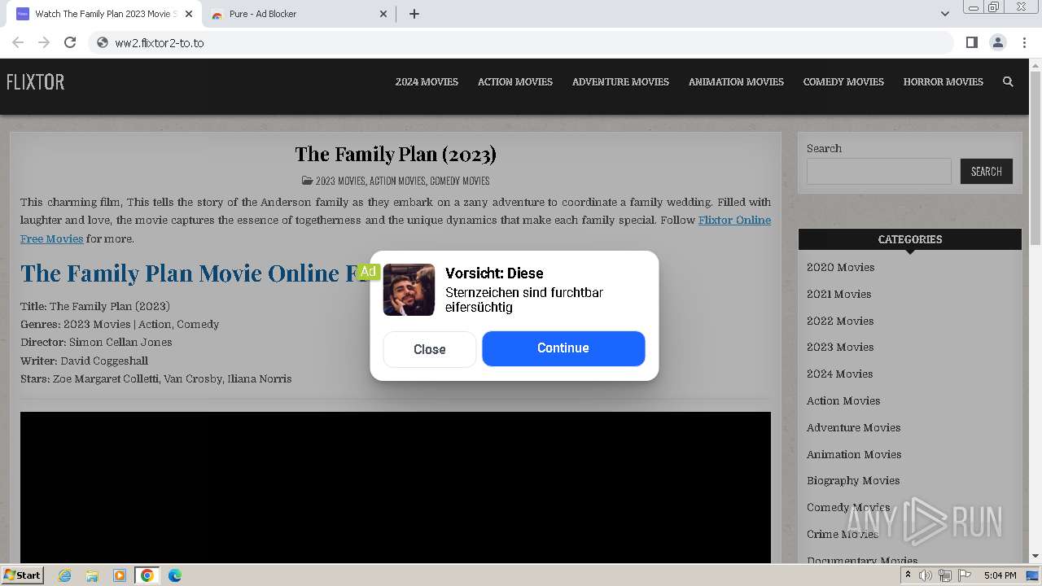Open 2024 Movies sidebar category
The image size is (1042, 586).
coord(839,374)
